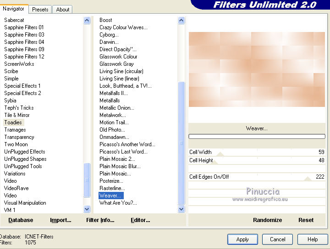Select Teph's Tricks category

19,108
